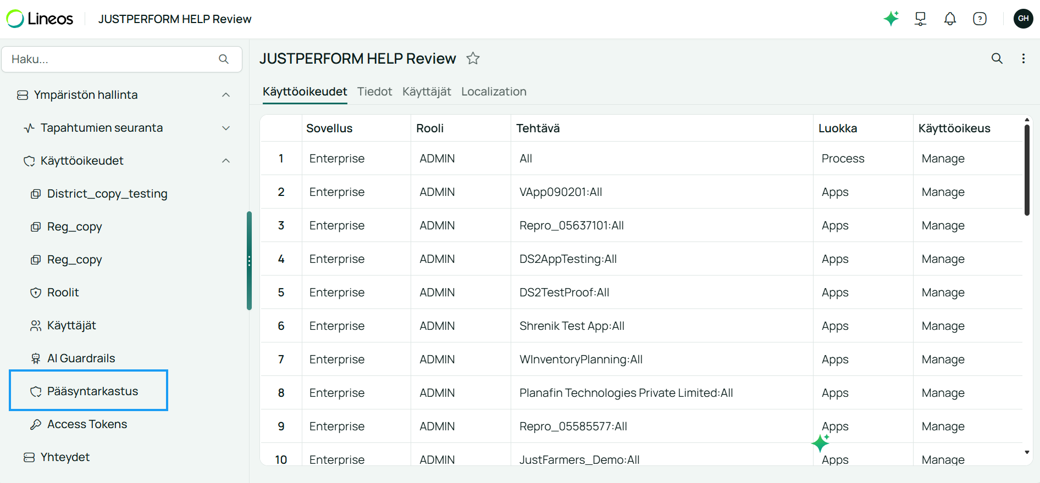Click the magnifier icon in sidebar search box
The width and height of the screenshot is (1040, 483).
(224, 59)
